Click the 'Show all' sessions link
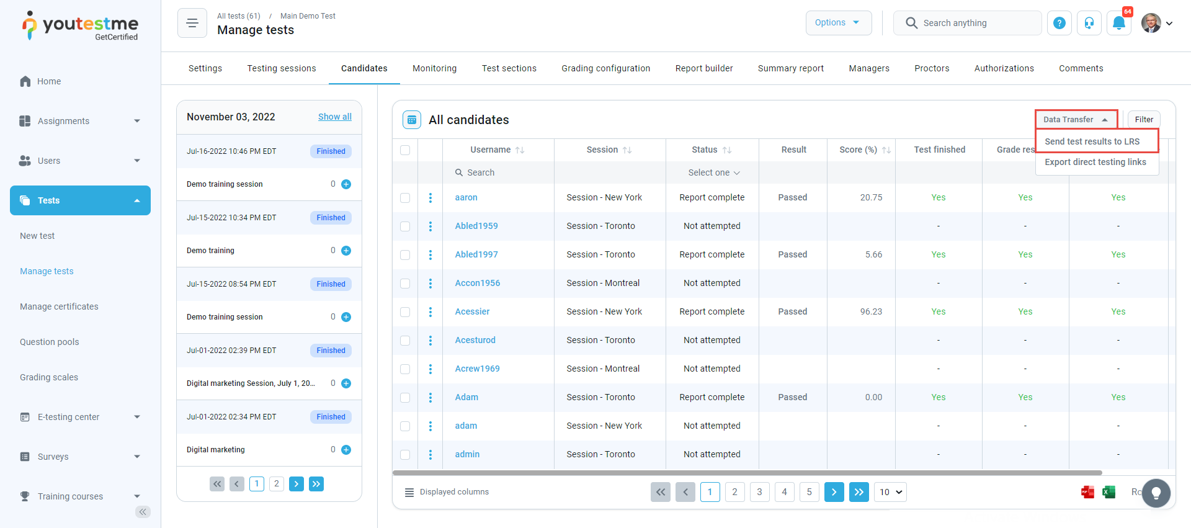 [334, 117]
